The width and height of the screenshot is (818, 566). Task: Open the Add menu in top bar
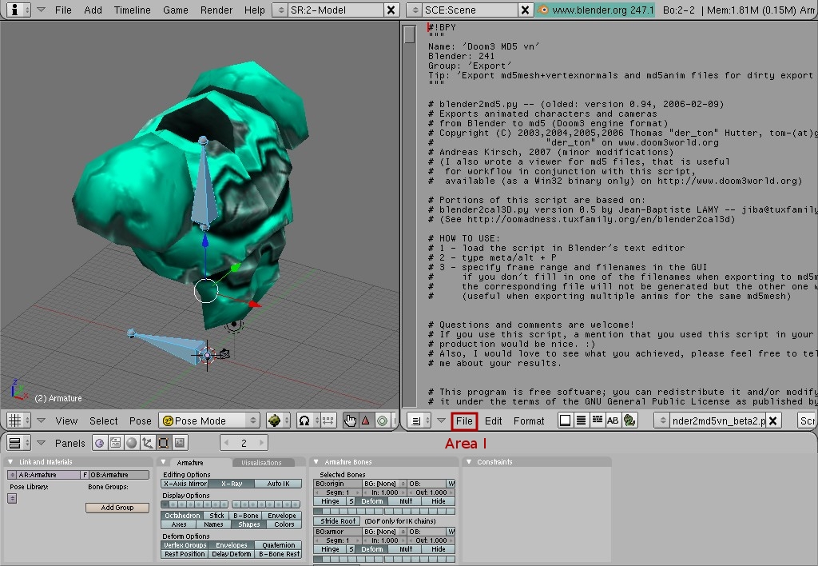[x=93, y=10]
